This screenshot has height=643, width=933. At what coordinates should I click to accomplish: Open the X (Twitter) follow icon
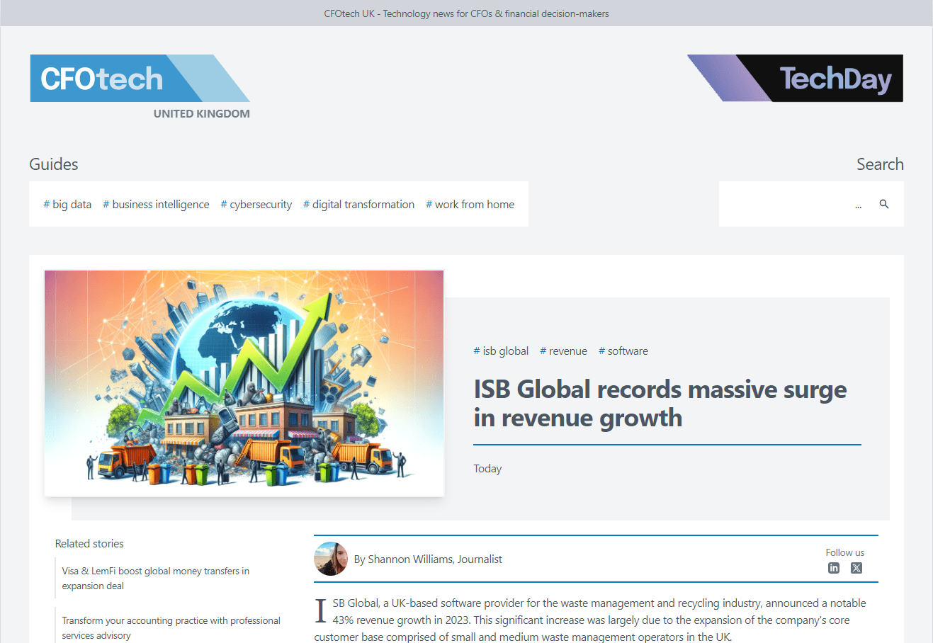point(856,568)
